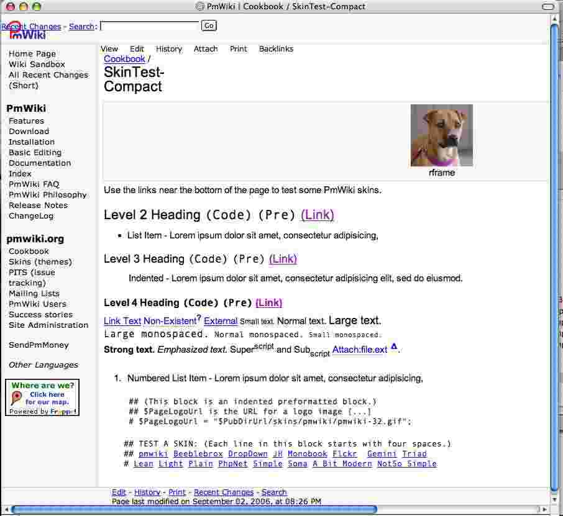563x516 pixels.
Task: Open All Recent Changes sidebar link
Action: click(48, 75)
